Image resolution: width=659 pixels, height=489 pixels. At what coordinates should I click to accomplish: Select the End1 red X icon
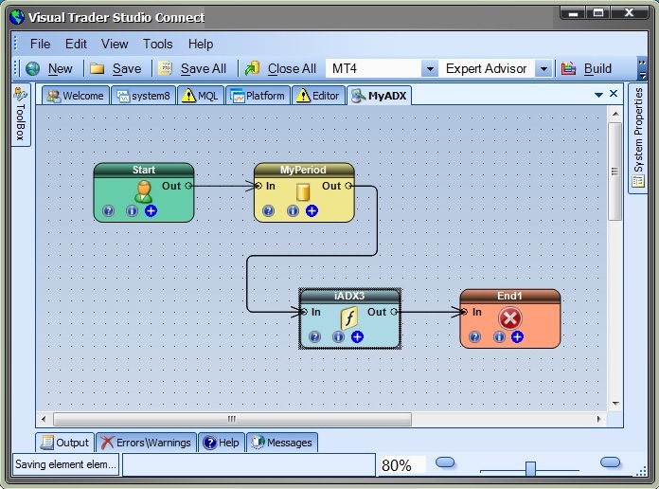(510, 318)
